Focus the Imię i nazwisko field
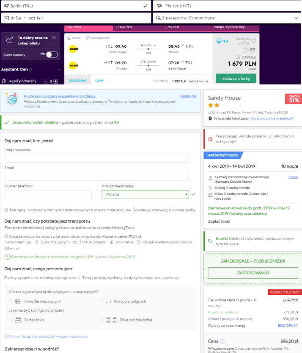 [x=96, y=158]
